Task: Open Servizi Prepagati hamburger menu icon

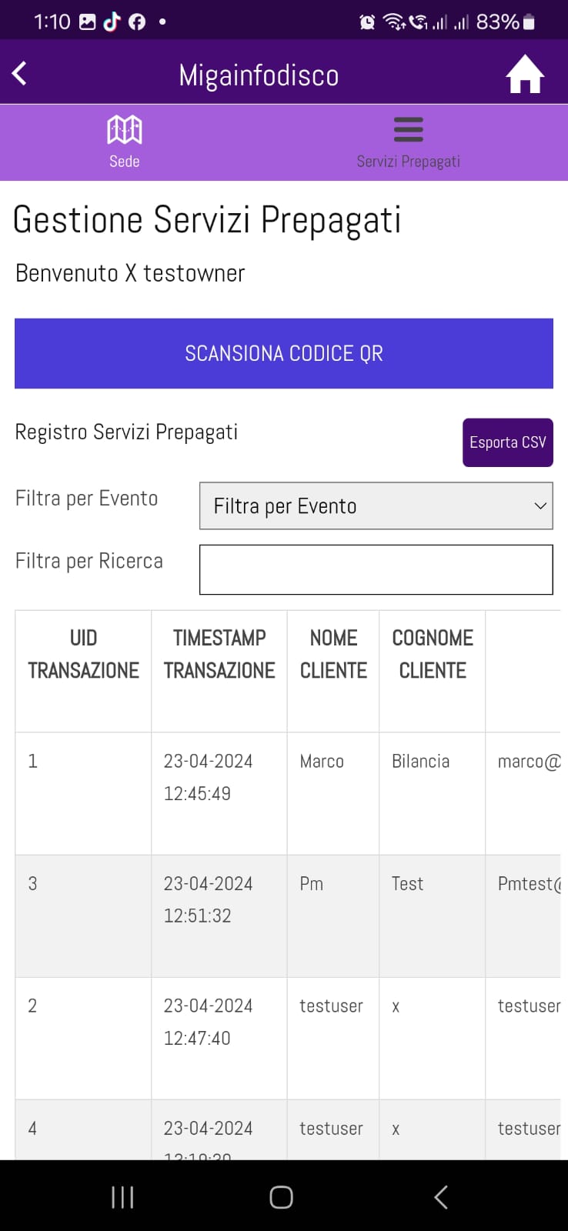Action: tap(408, 129)
